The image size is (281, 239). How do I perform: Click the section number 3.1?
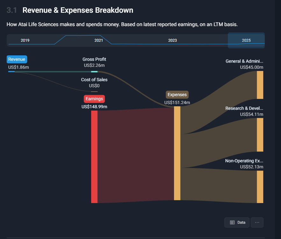coord(12,10)
